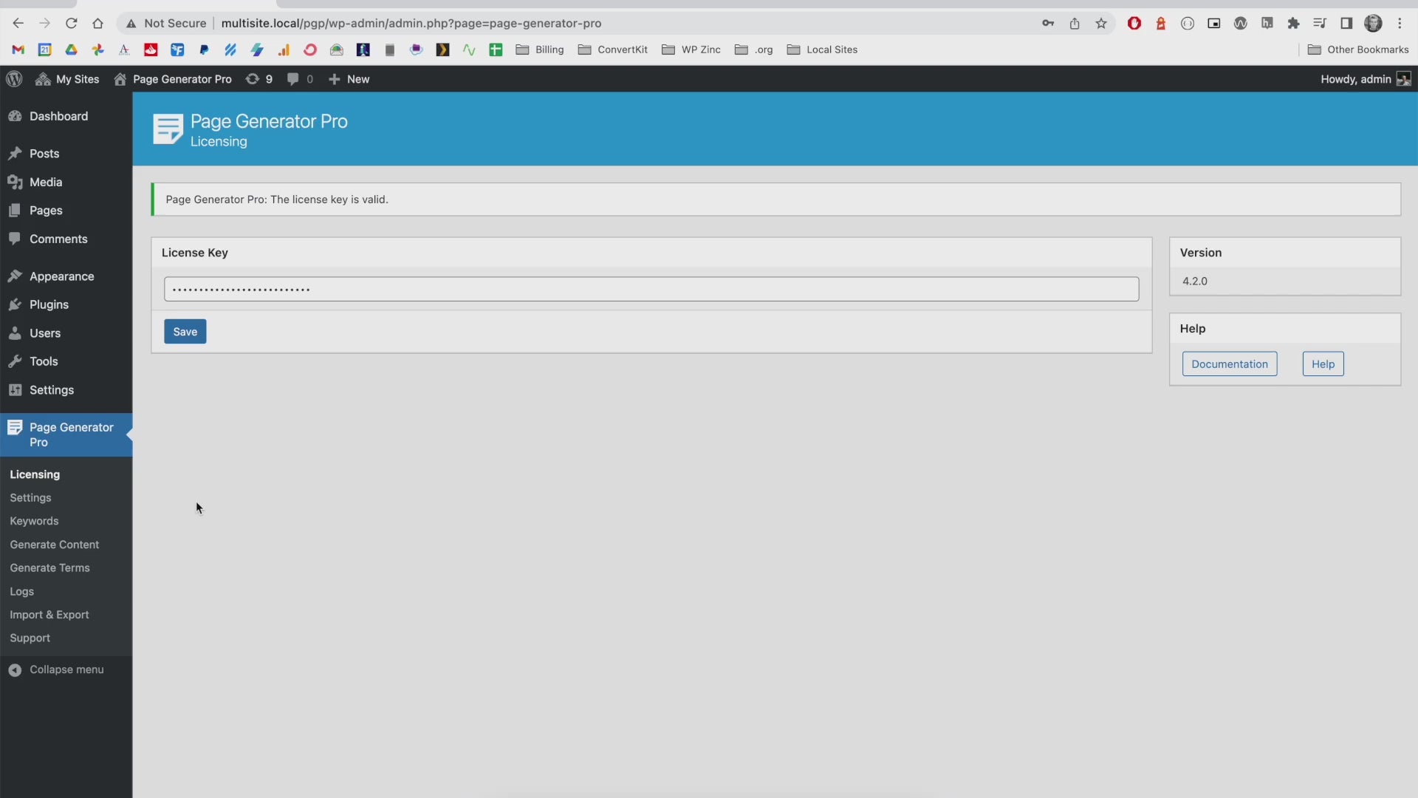Click the Appearance menu icon
Image resolution: width=1418 pixels, height=798 pixels.
pyautogui.click(x=16, y=276)
